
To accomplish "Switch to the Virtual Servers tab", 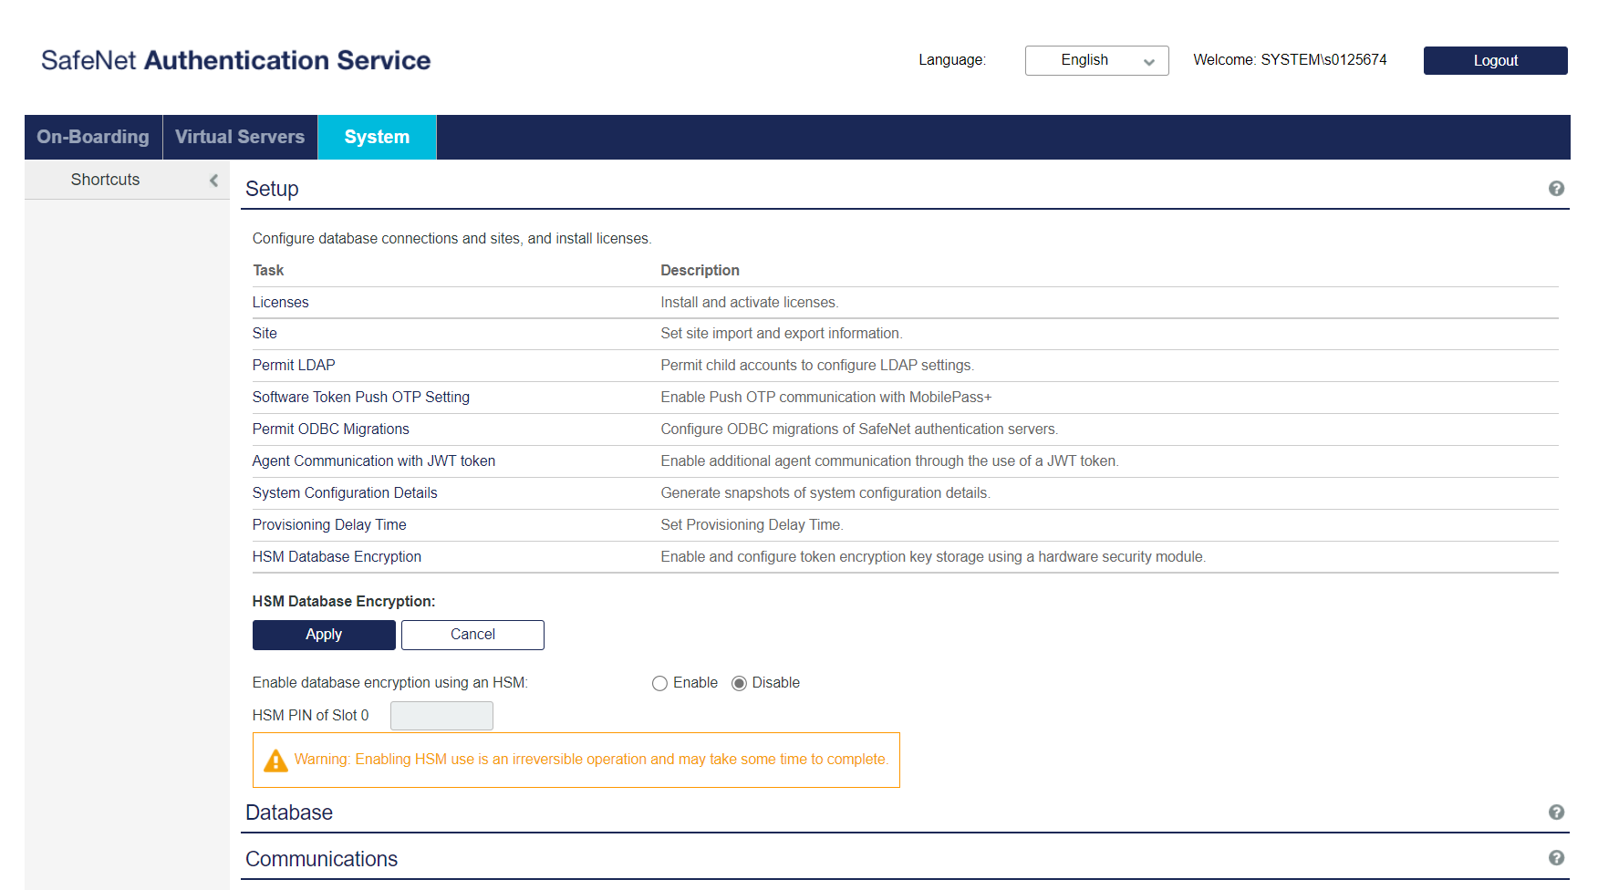I will point(240,137).
